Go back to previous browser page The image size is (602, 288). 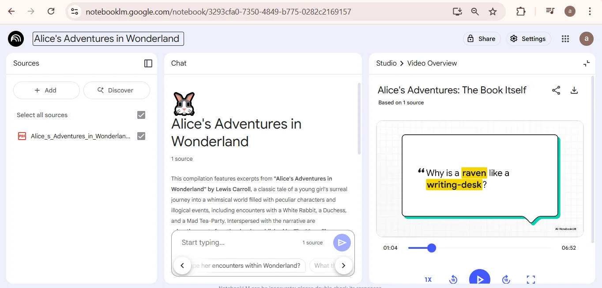[11, 11]
